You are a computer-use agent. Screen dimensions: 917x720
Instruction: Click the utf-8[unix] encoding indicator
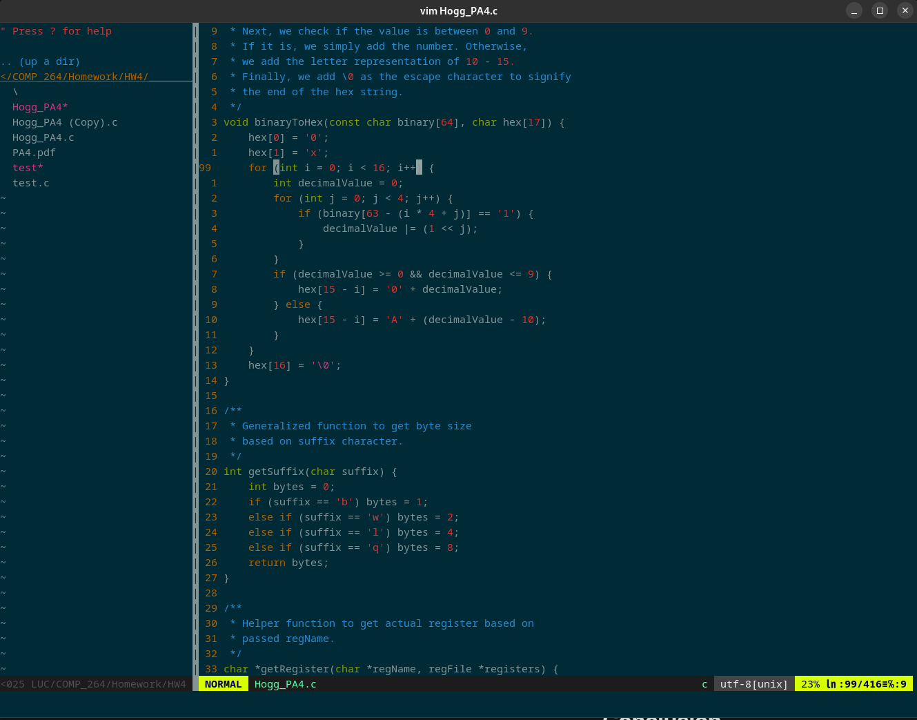(x=753, y=684)
